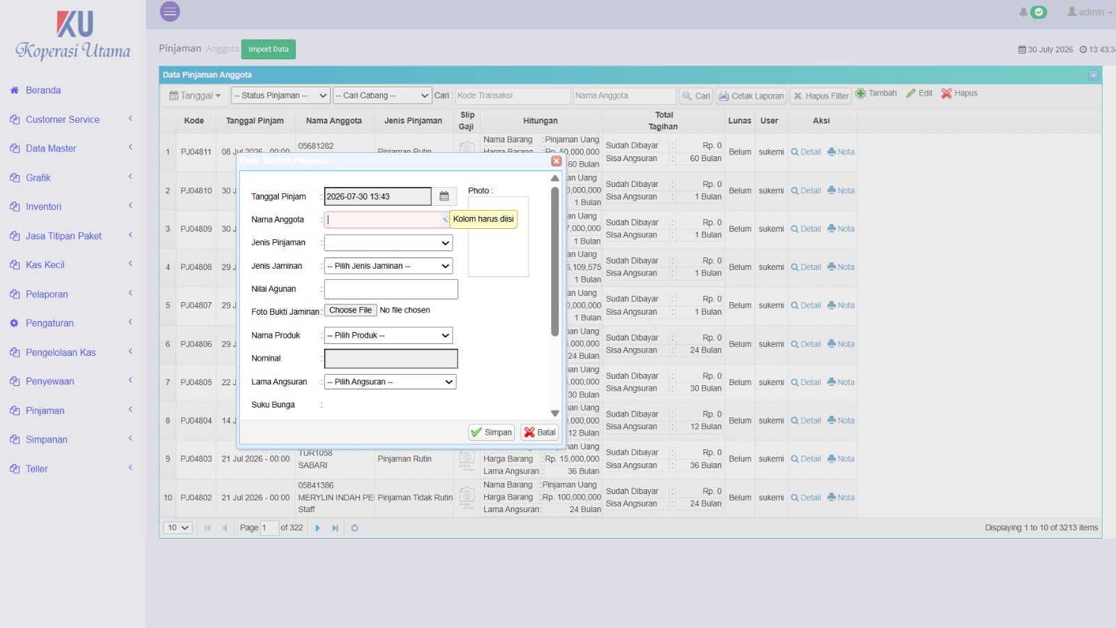
Task: Open Detail for row PJ04811
Action: pyautogui.click(x=806, y=152)
